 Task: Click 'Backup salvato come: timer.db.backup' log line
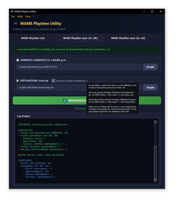point(41,155)
